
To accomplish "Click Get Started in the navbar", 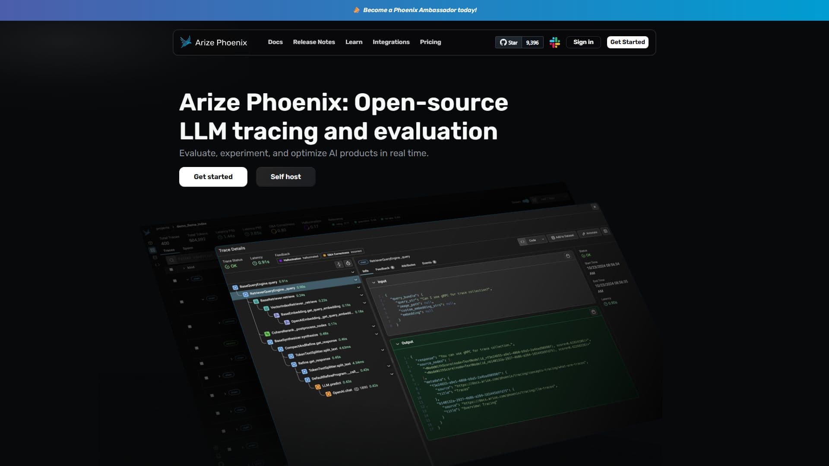I will point(627,42).
